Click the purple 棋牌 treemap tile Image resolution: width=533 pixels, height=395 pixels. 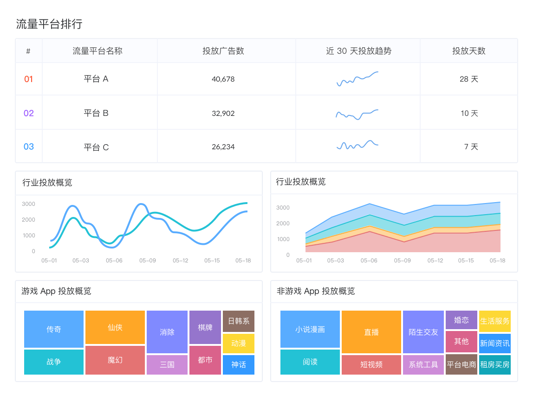pyautogui.click(x=205, y=327)
